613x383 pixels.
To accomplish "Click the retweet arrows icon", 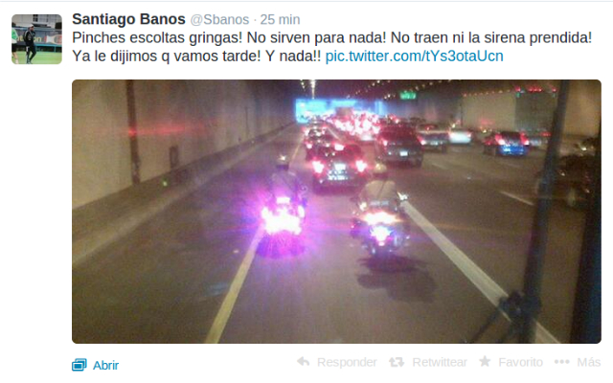I will pos(396,362).
